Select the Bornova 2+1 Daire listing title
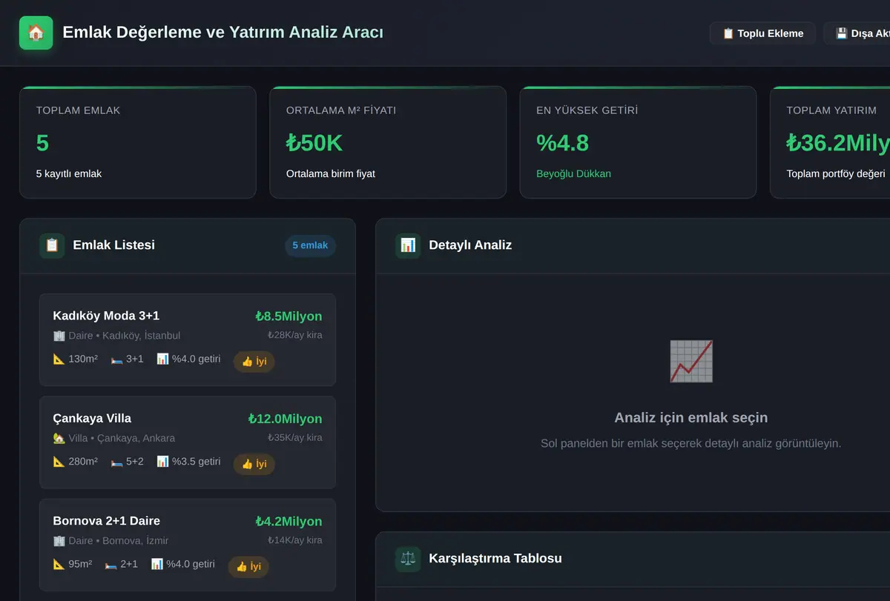 pyautogui.click(x=107, y=521)
